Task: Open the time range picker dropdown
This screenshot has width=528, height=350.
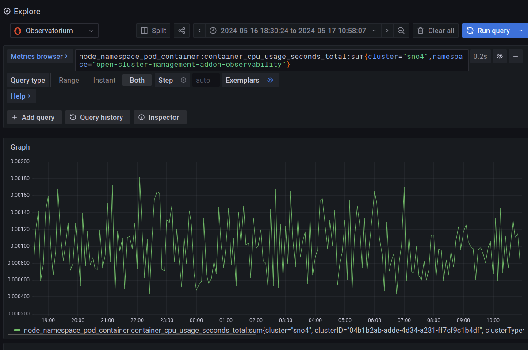Action: 293,31
